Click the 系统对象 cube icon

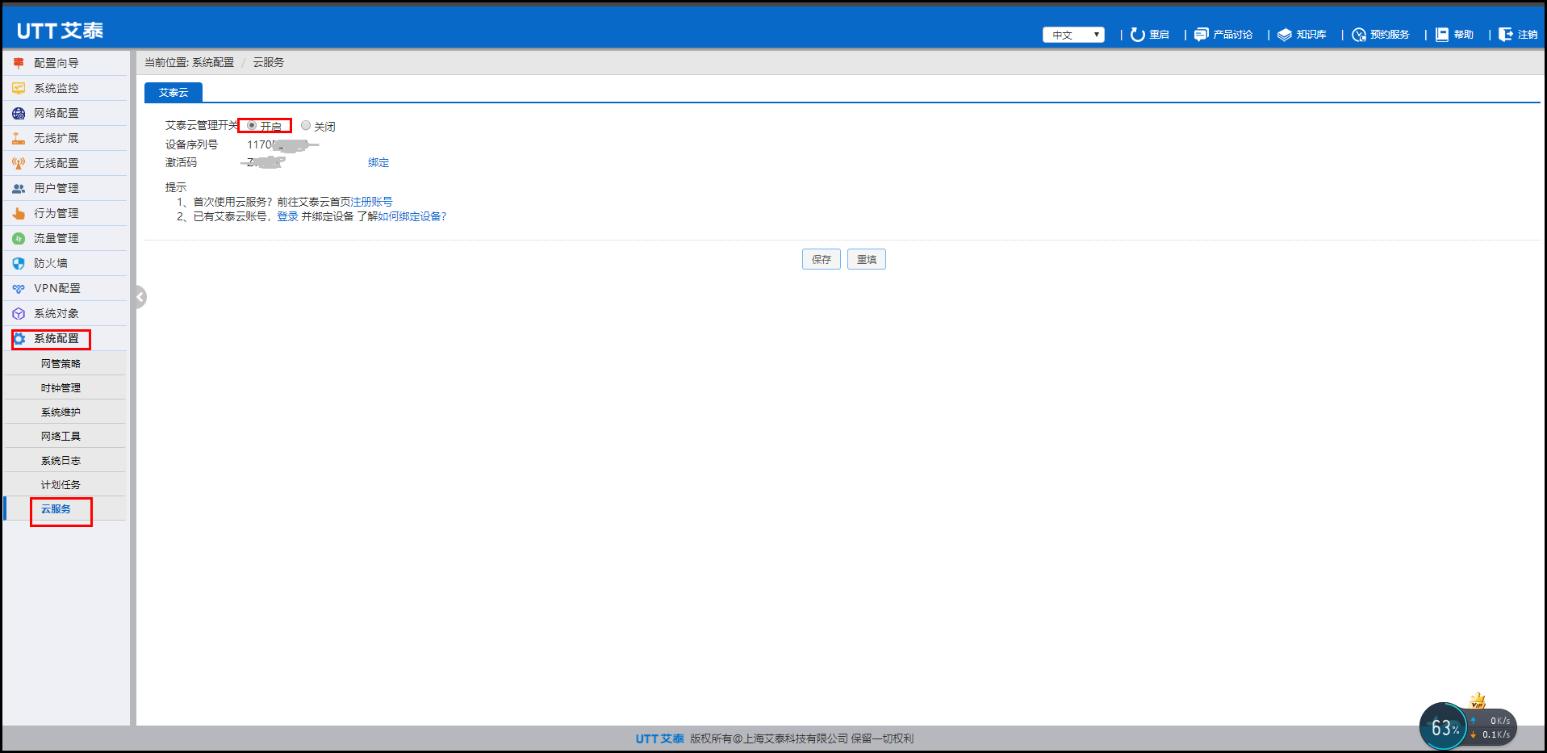pyautogui.click(x=19, y=313)
